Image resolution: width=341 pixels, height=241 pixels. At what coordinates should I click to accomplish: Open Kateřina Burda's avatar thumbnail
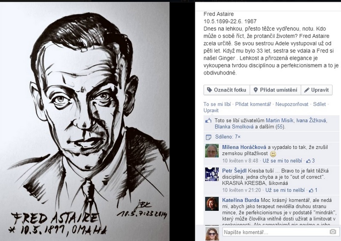(212, 204)
